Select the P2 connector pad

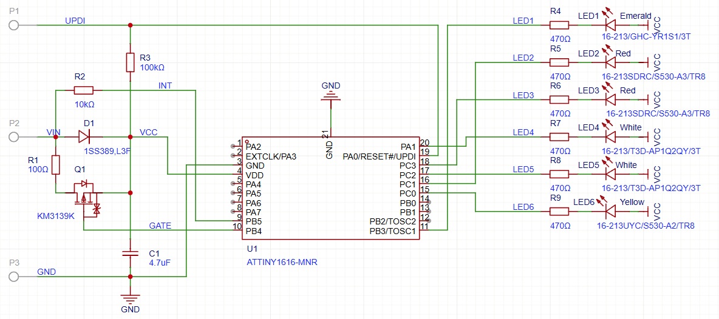[x=14, y=137]
